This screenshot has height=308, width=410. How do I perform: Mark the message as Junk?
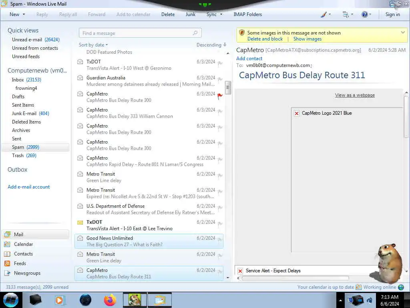[x=190, y=14]
